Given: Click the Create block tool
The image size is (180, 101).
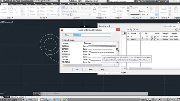Looking at the screenshot, I should (121, 8).
